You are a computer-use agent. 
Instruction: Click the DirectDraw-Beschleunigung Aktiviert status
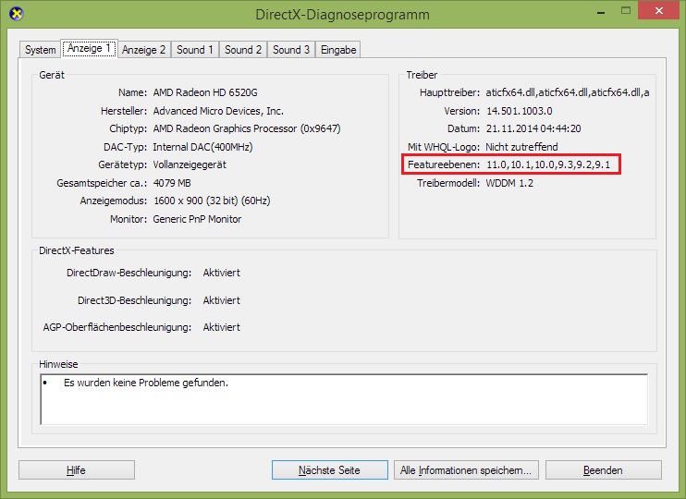(x=221, y=273)
